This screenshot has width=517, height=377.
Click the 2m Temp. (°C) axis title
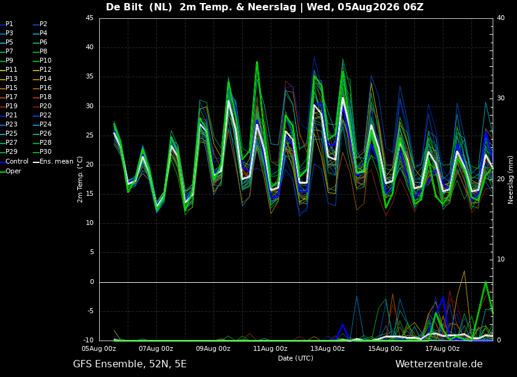coord(80,179)
